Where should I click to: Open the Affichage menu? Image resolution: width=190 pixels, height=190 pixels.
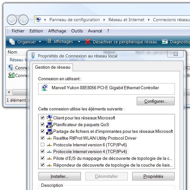[57, 31]
